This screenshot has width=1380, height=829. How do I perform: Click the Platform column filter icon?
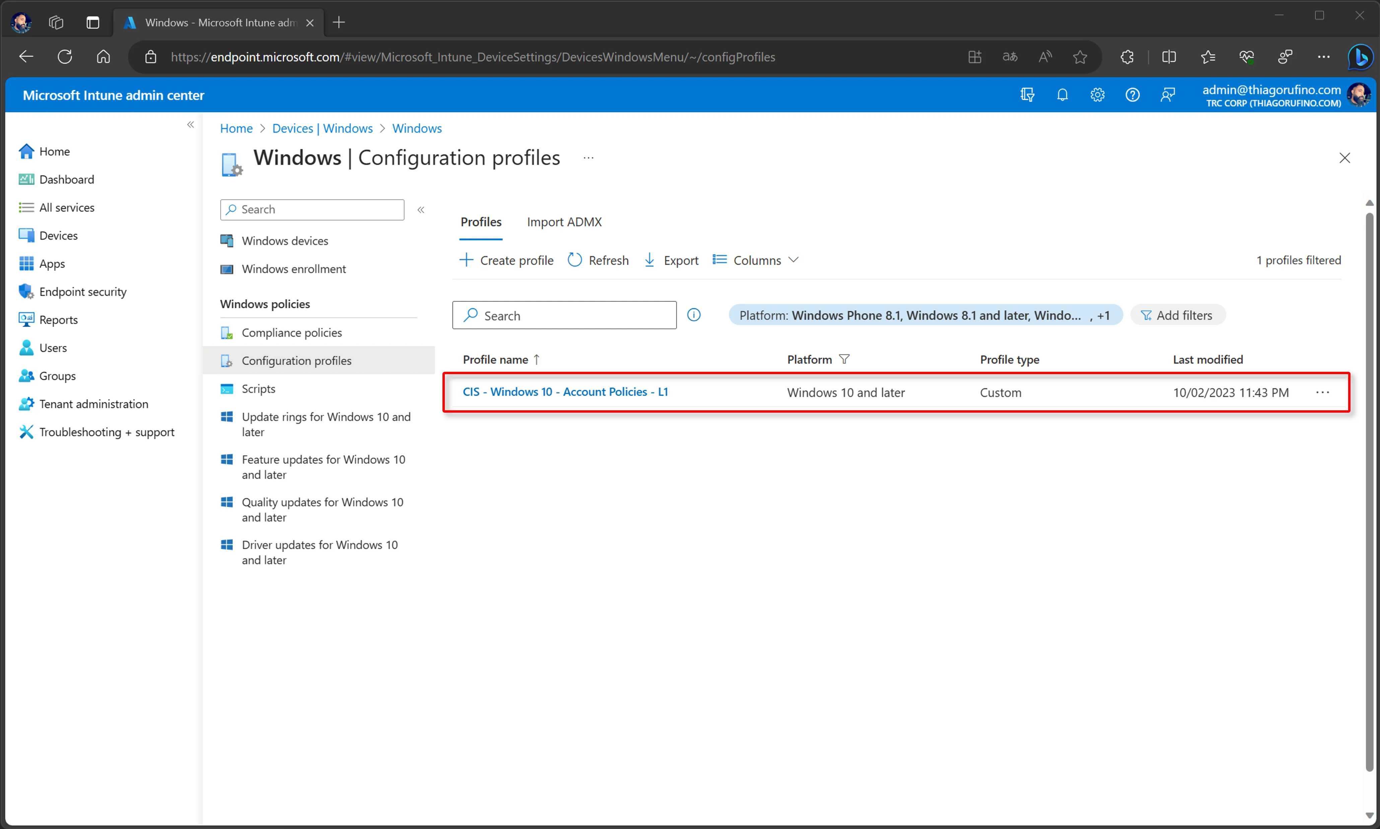point(844,359)
